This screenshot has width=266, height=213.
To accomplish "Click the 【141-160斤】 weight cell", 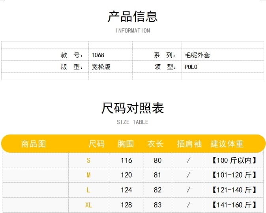I will coord(234,205).
